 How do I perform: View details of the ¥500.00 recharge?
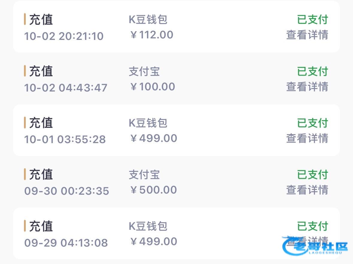307,190
